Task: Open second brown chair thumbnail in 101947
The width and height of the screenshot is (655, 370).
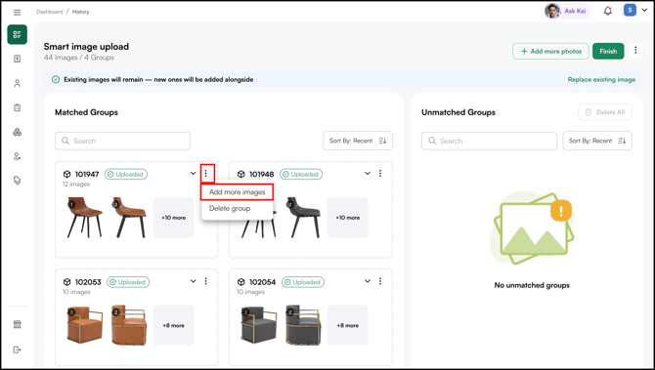Action: point(129,218)
